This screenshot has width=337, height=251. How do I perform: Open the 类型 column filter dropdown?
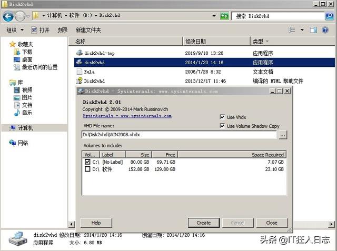click(x=267, y=41)
